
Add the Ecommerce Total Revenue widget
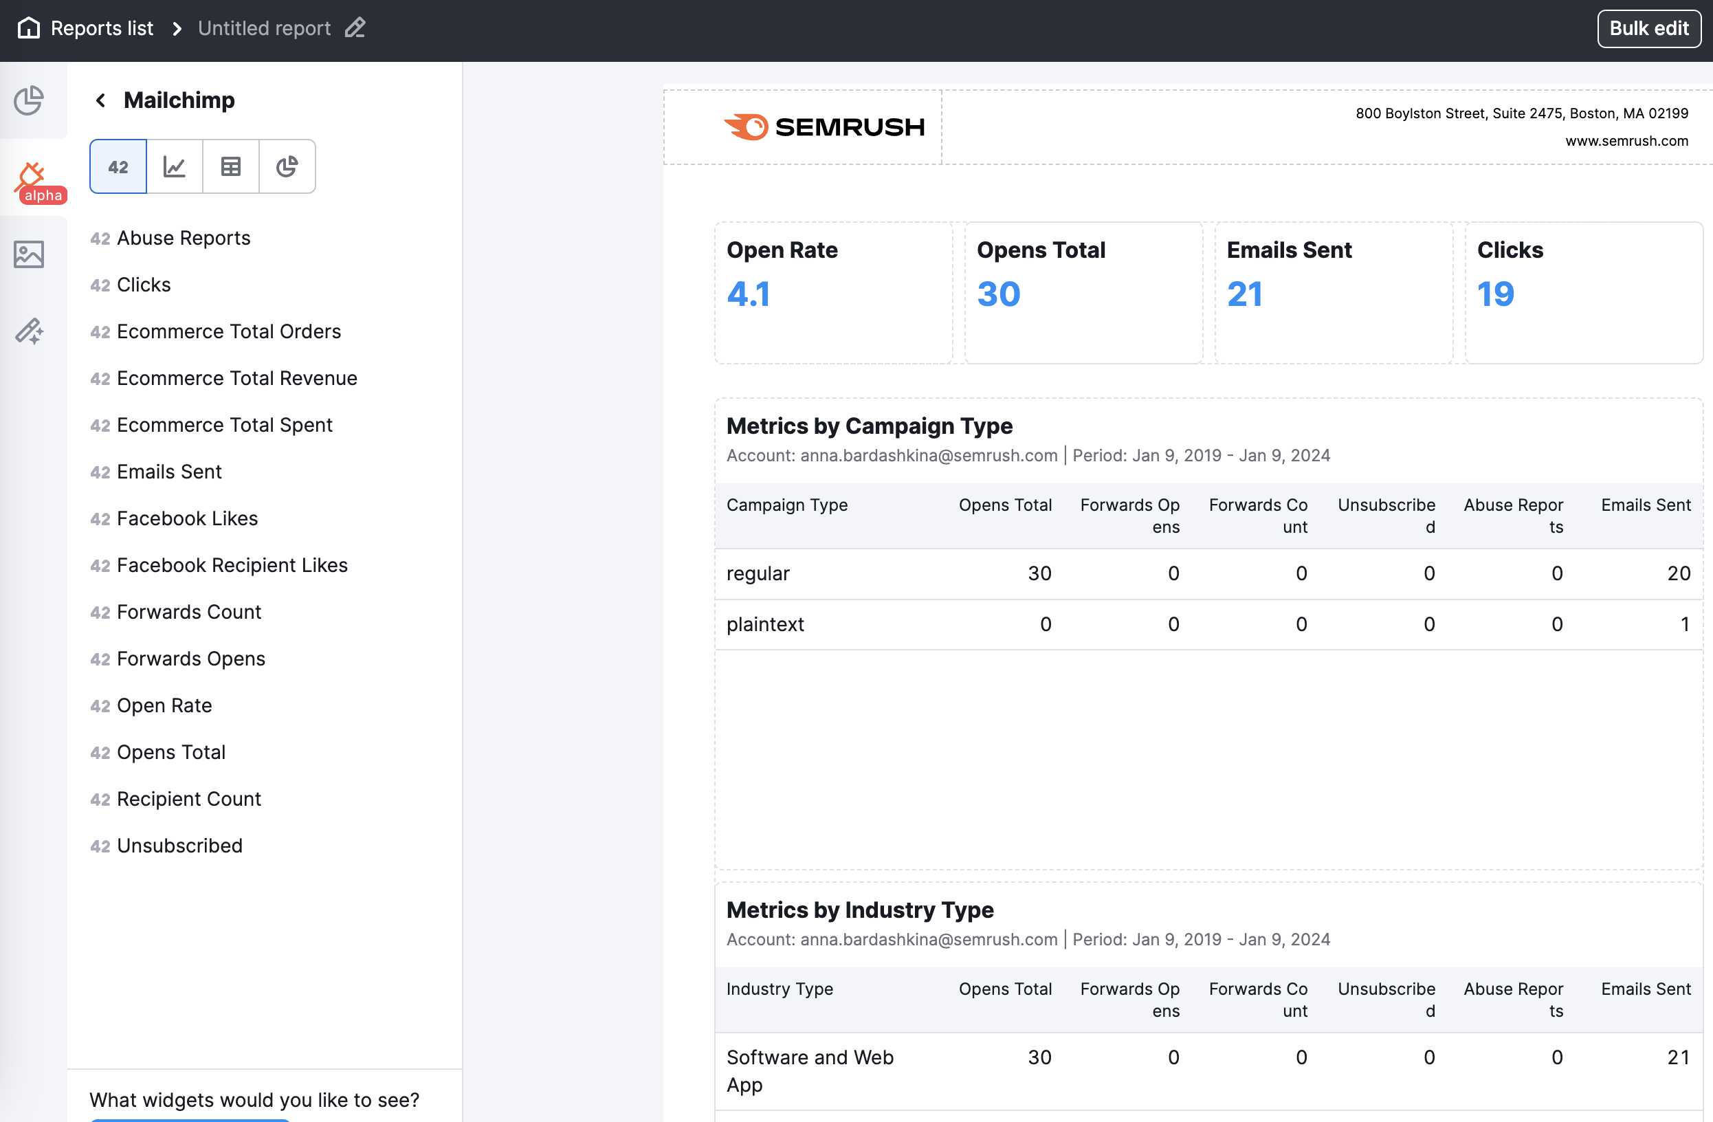click(224, 379)
